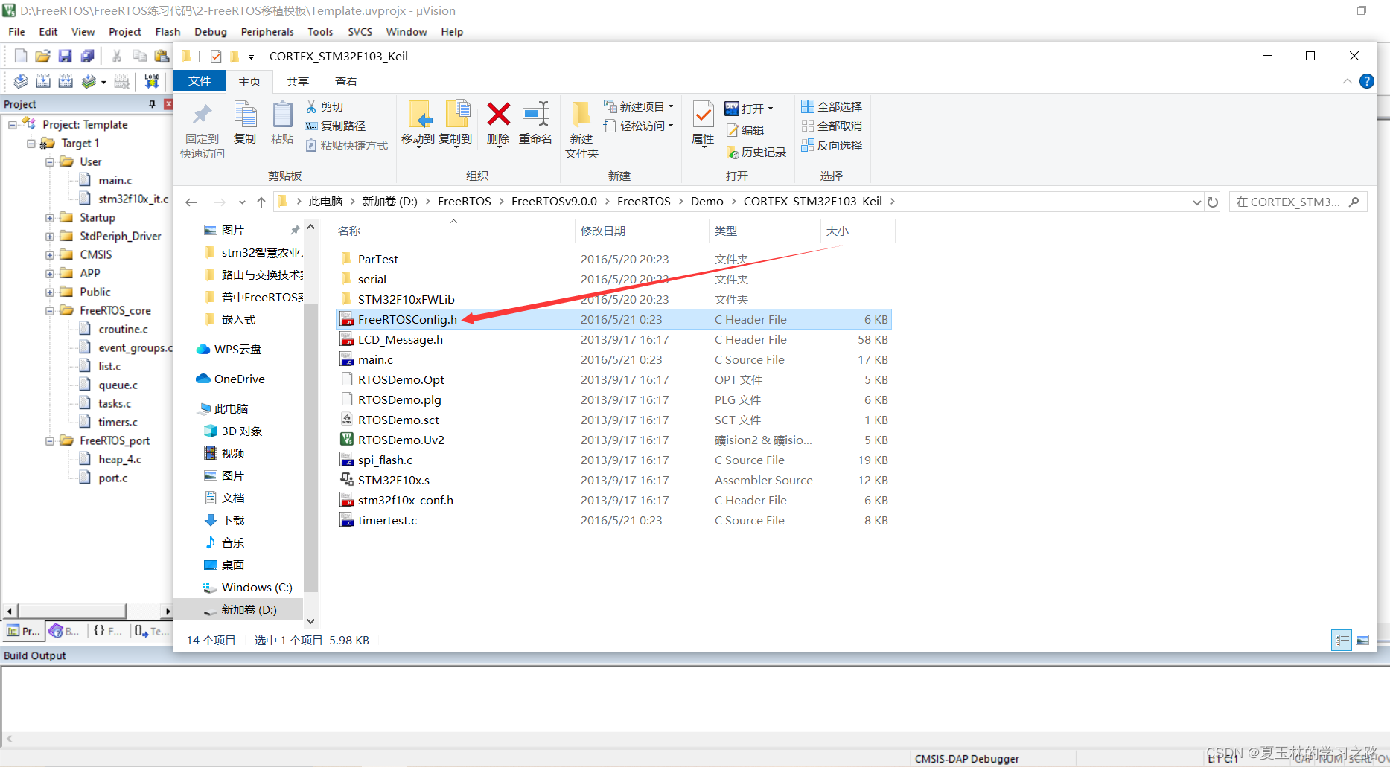Click the Cut (剪切) command in ribbon
Screen dimensions: 1390x767
tap(325, 106)
